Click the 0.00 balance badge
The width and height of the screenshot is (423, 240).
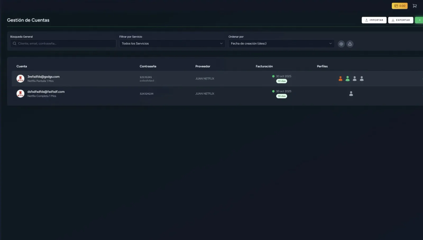[x=400, y=6]
